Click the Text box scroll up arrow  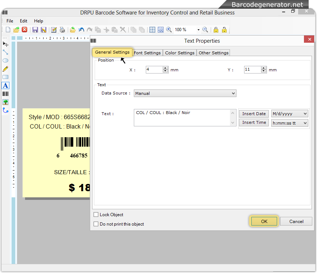point(233,113)
